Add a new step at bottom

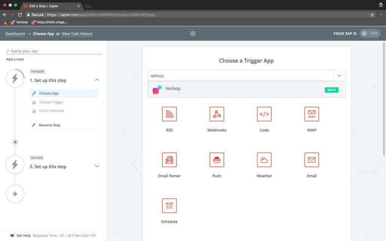click(x=15, y=194)
